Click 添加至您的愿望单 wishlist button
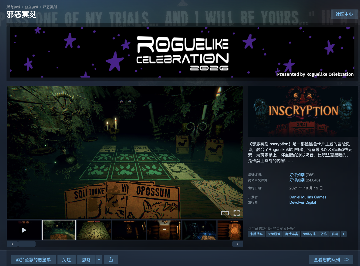 coord(33,260)
